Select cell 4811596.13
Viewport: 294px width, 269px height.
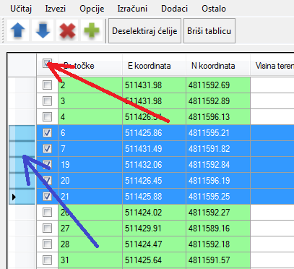tap(218, 117)
